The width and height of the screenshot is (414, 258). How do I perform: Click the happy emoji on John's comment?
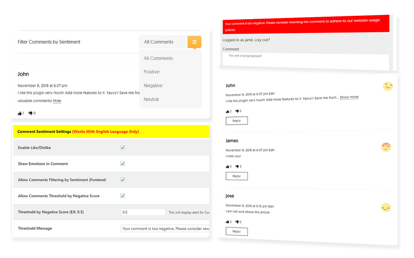click(x=388, y=86)
